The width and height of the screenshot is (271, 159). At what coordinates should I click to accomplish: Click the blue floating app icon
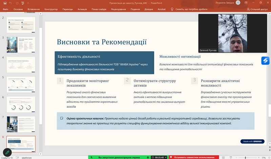click(x=265, y=60)
